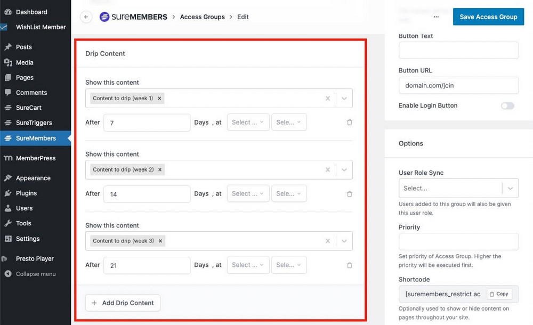Click the back arrow button

tap(86, 17)
